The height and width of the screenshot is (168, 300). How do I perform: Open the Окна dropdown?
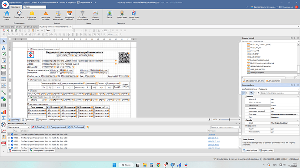tap(49, 30)
